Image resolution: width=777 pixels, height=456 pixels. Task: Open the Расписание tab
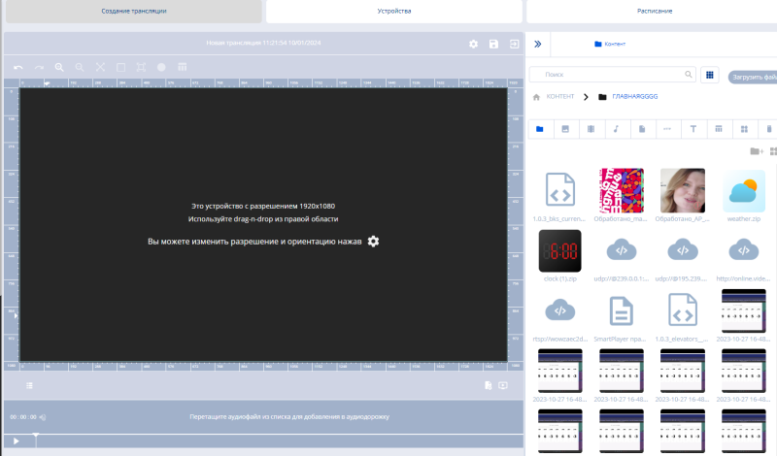coord(656,11)
